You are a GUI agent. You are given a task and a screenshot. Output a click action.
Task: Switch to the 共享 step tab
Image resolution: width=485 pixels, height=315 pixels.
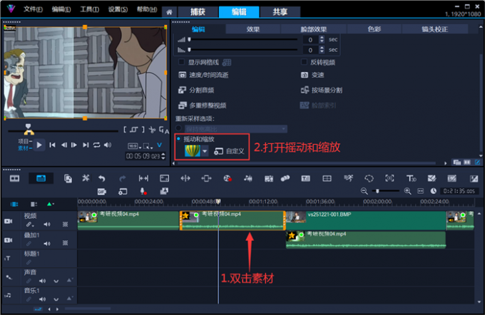click(x=280, y=12)
